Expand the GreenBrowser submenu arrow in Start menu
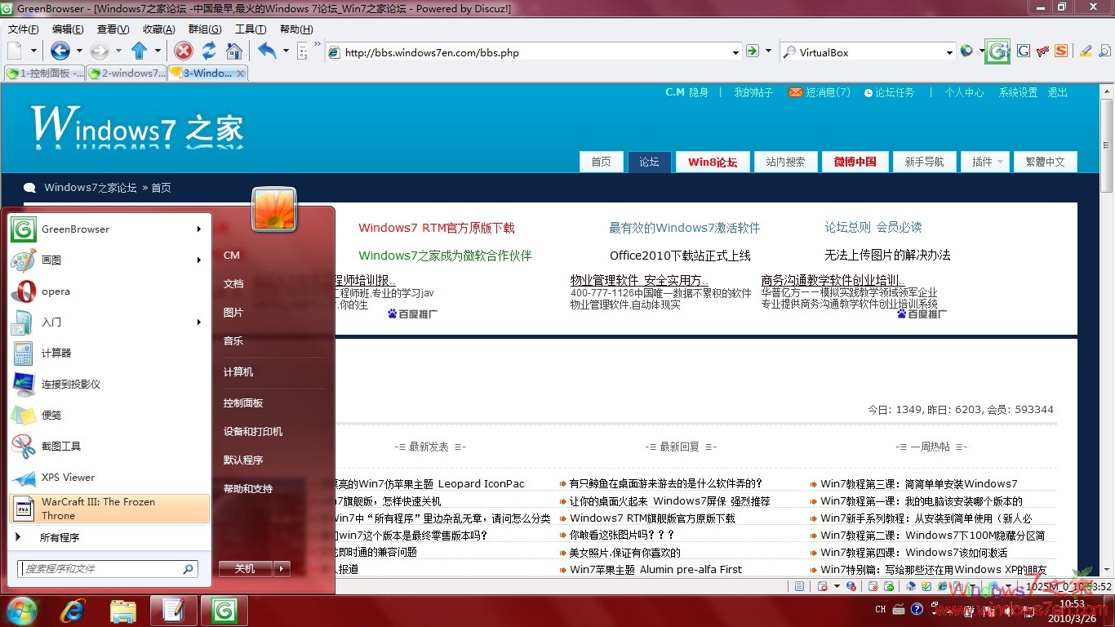Screen dimensions: 1115x627 tap(198, 229)
